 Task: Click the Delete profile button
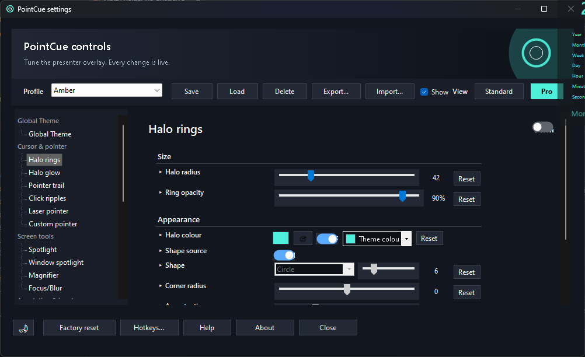coord(285,92)
